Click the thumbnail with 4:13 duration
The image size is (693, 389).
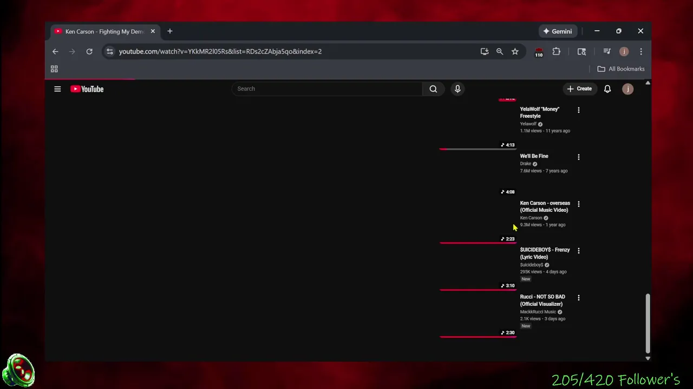click(x=478, y=128)
